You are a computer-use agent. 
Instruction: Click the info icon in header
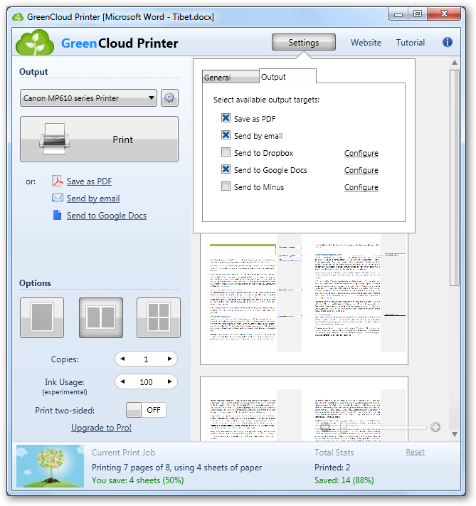[x=448, y=42]
